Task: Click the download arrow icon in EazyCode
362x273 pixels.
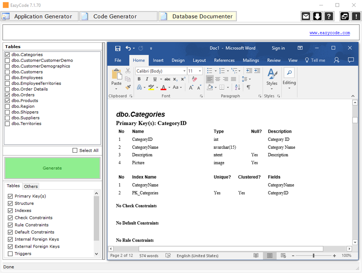Action: pyautogui.click(x=317, y=16)
